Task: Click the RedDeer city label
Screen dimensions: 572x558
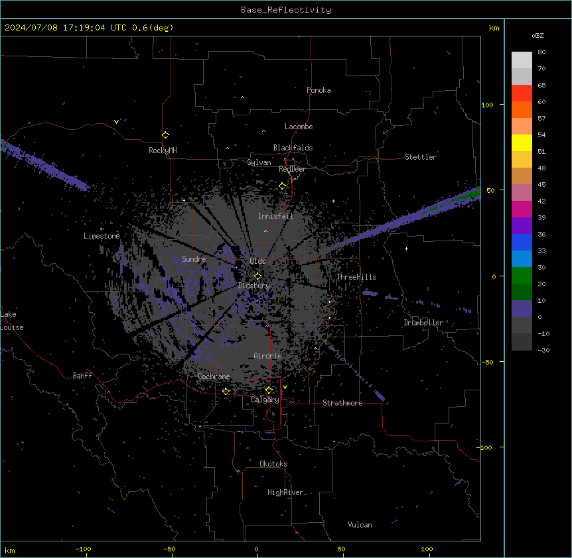Action: [292, 169]
